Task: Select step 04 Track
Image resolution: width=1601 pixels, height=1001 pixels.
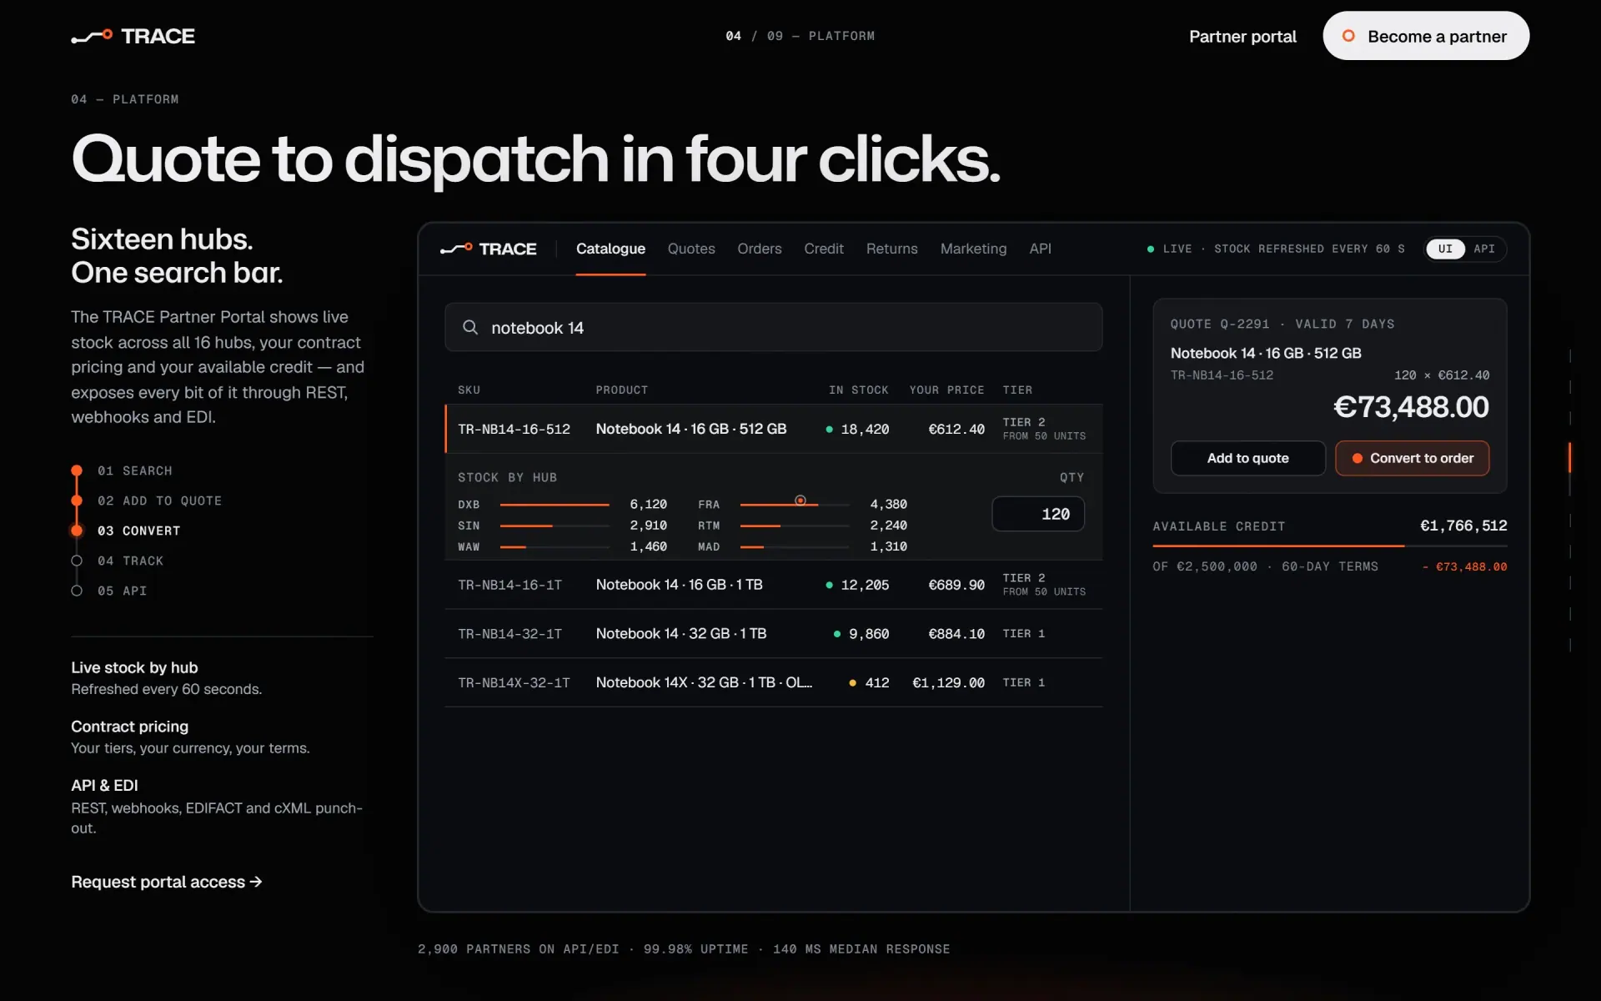Action: point(118,561)
